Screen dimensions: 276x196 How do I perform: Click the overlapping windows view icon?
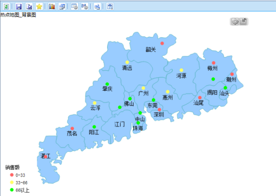62,6
